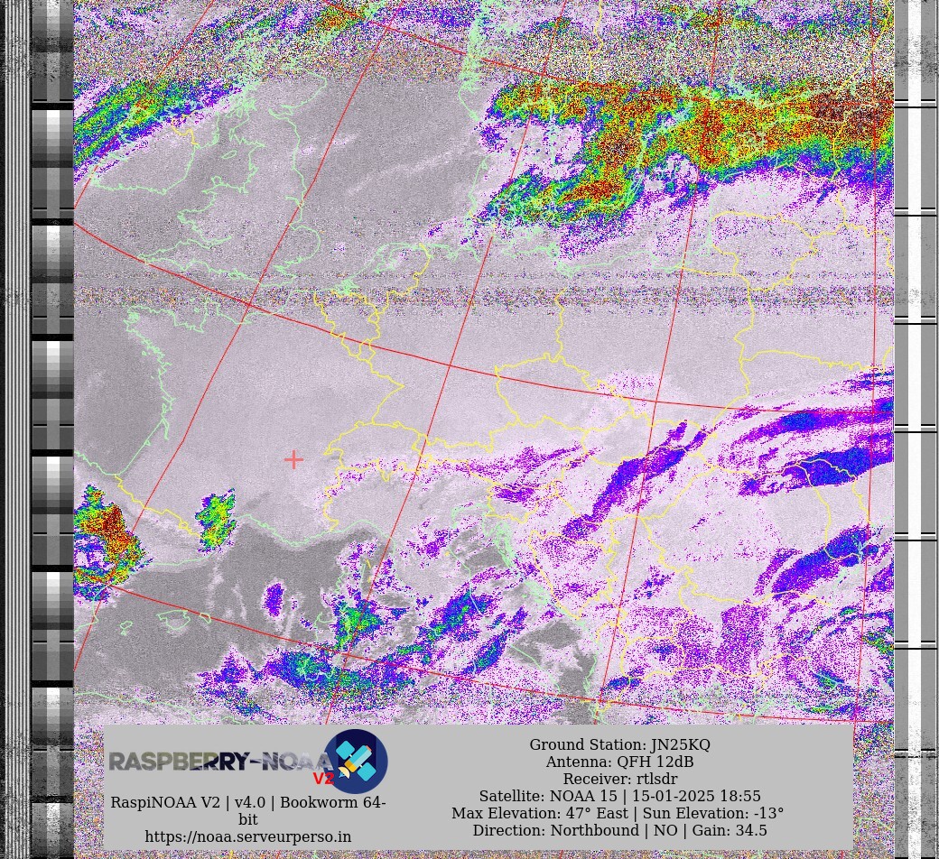Click the Max Elevation: 47° East text
This screenshot has height=859, width=939.
coord(540,813)
